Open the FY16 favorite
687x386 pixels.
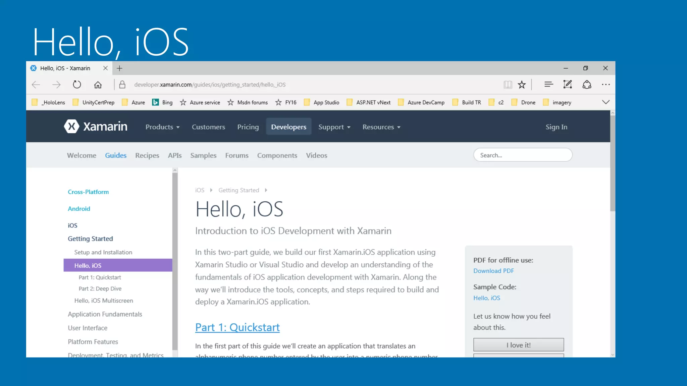pyautogui.click(x=286, y=103)
